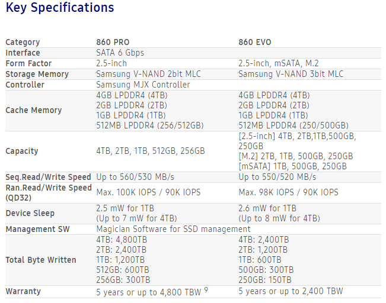Viewport: 386px width, 303px height.
Task: Click the Up to 550/520 MB/s value
Action: [278, 177]
